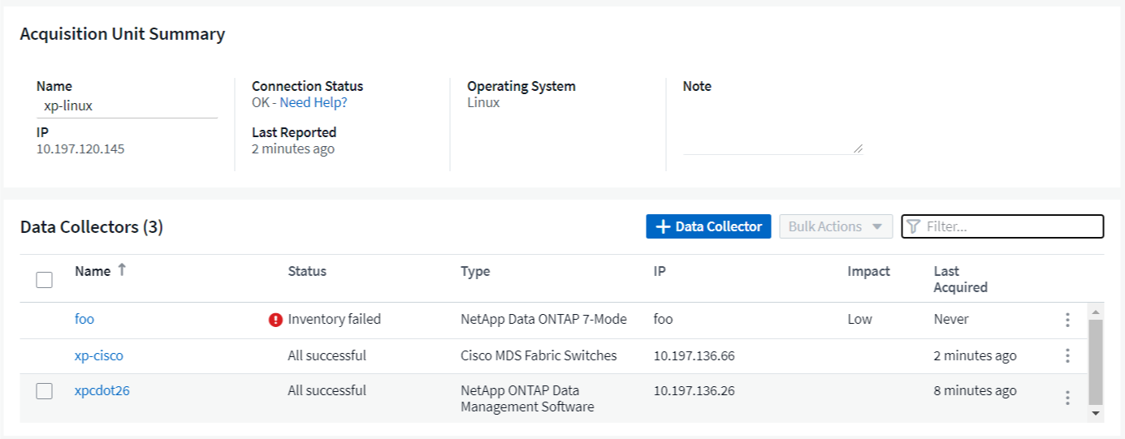
Task: Click the Name column sort arrow
Action: 122,271
